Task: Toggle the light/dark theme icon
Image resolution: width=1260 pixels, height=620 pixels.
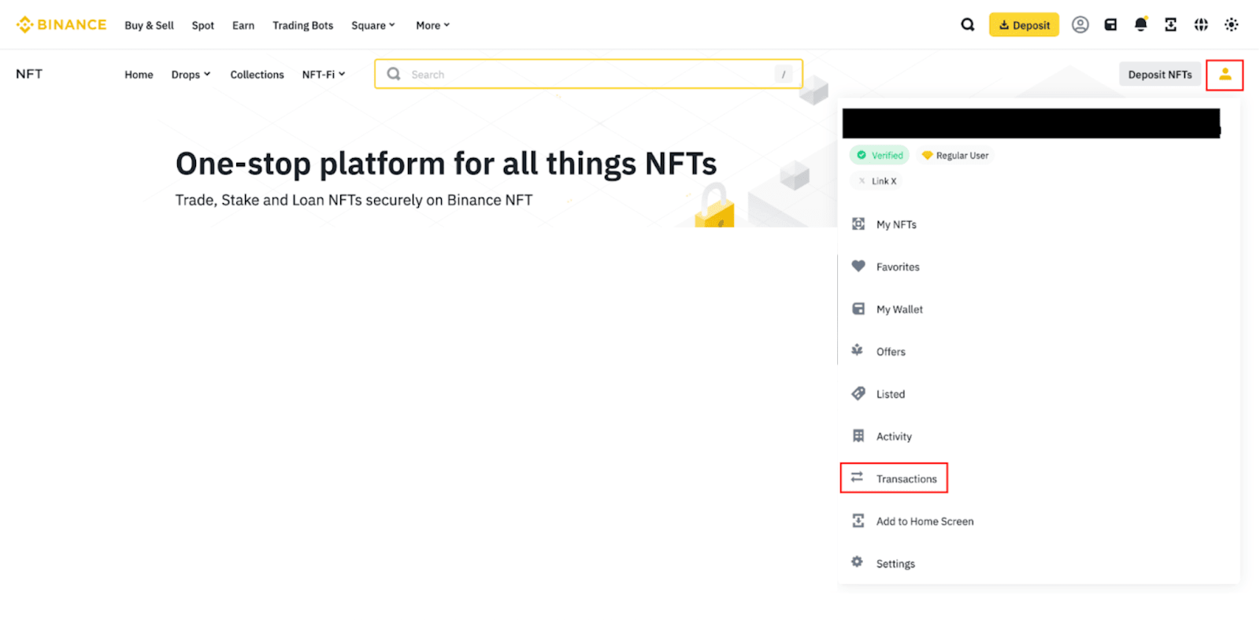Action: [1231, 25]
